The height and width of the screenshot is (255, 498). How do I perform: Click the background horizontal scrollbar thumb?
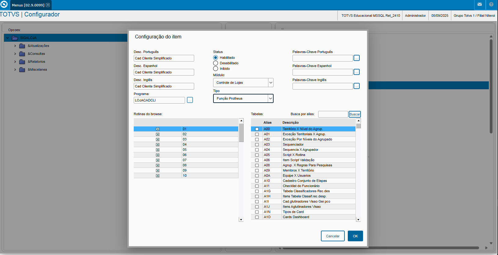pyautogui.click(x=380, y=248)
